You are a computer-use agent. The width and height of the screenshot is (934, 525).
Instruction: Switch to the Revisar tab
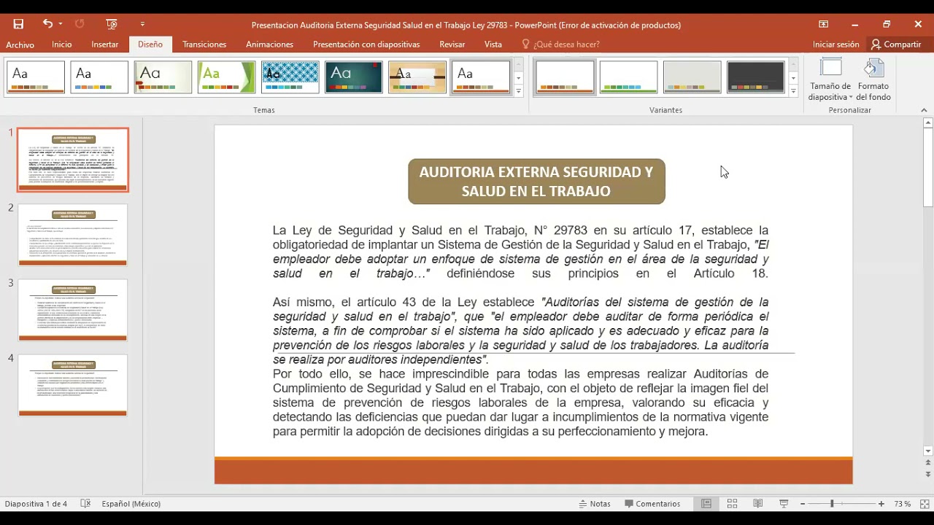click(452, 44)
